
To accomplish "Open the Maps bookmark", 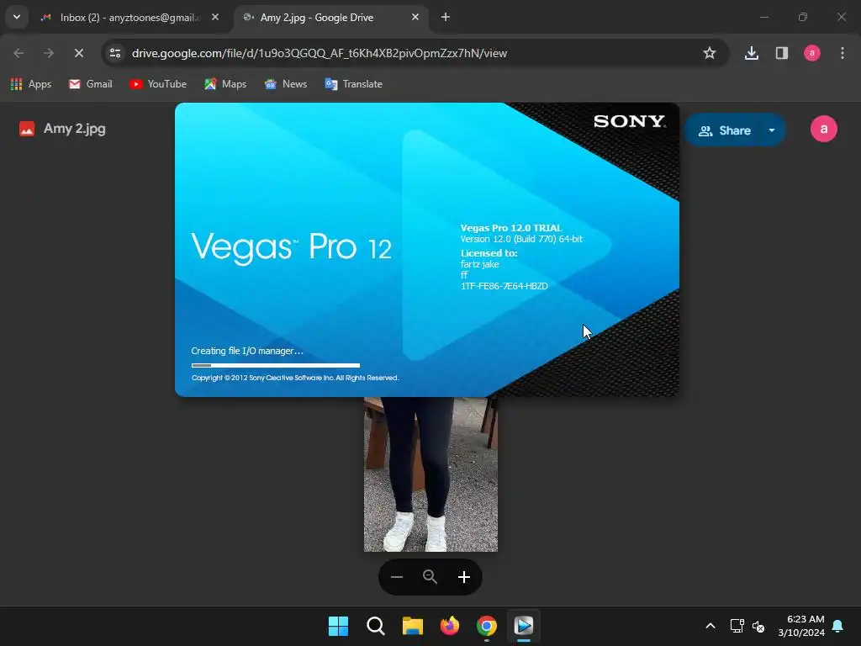I will coord(225,84).
